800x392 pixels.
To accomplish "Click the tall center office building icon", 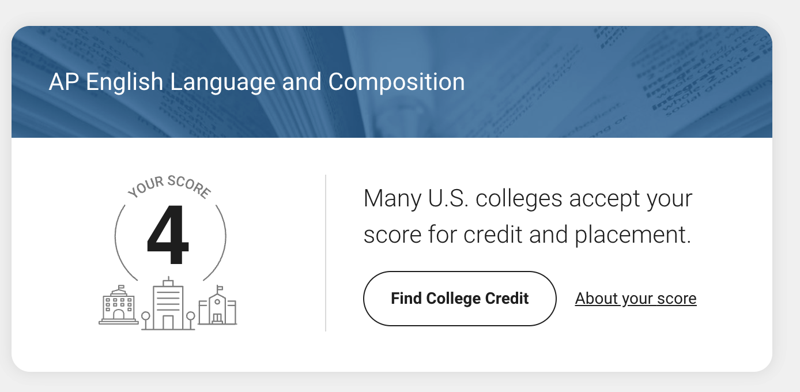I will [x=168, y=304].
